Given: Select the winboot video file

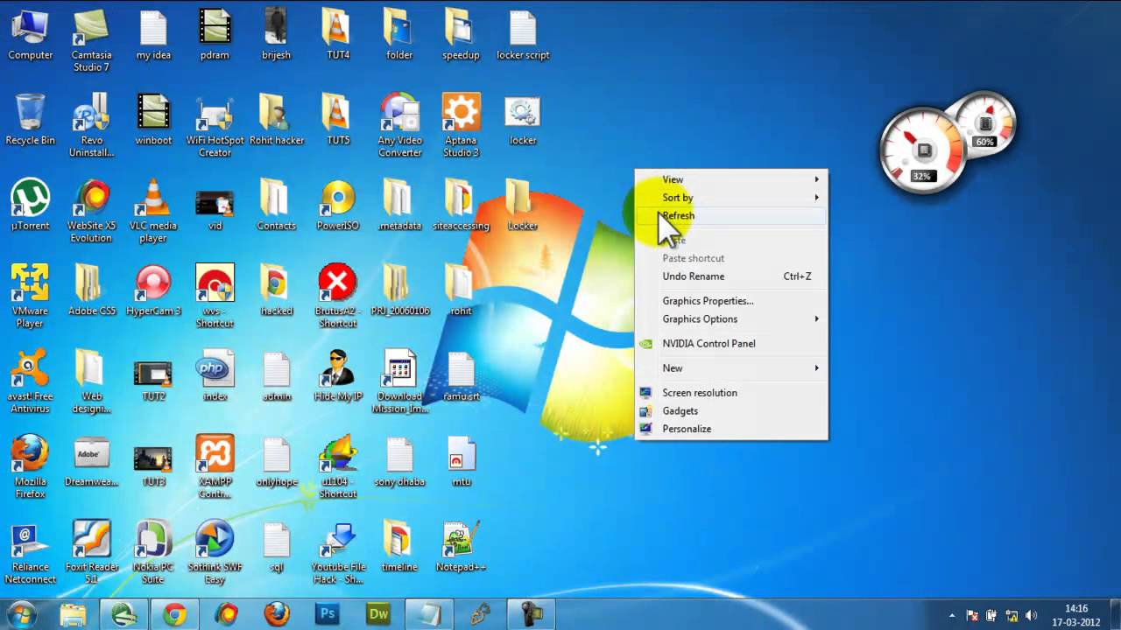Looking at the screenshot, I should pos(153,121).
